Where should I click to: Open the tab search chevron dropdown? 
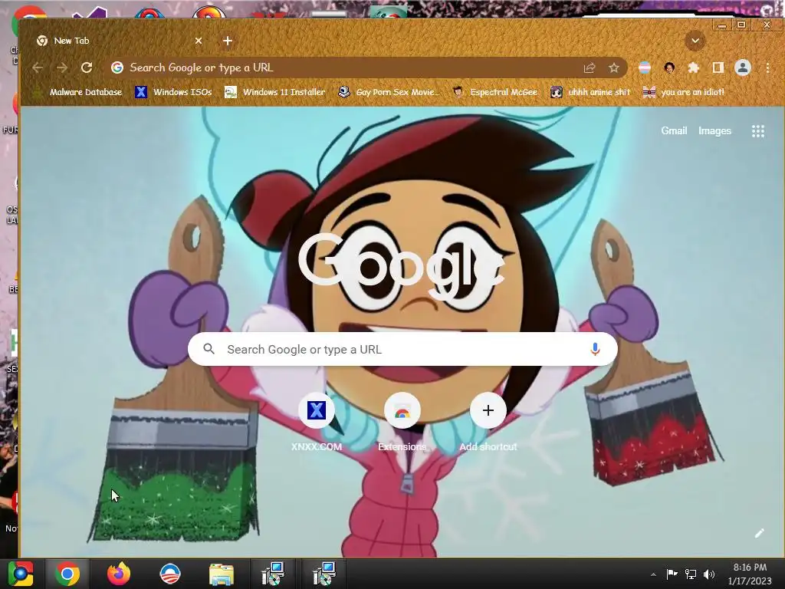coord(695,41)
